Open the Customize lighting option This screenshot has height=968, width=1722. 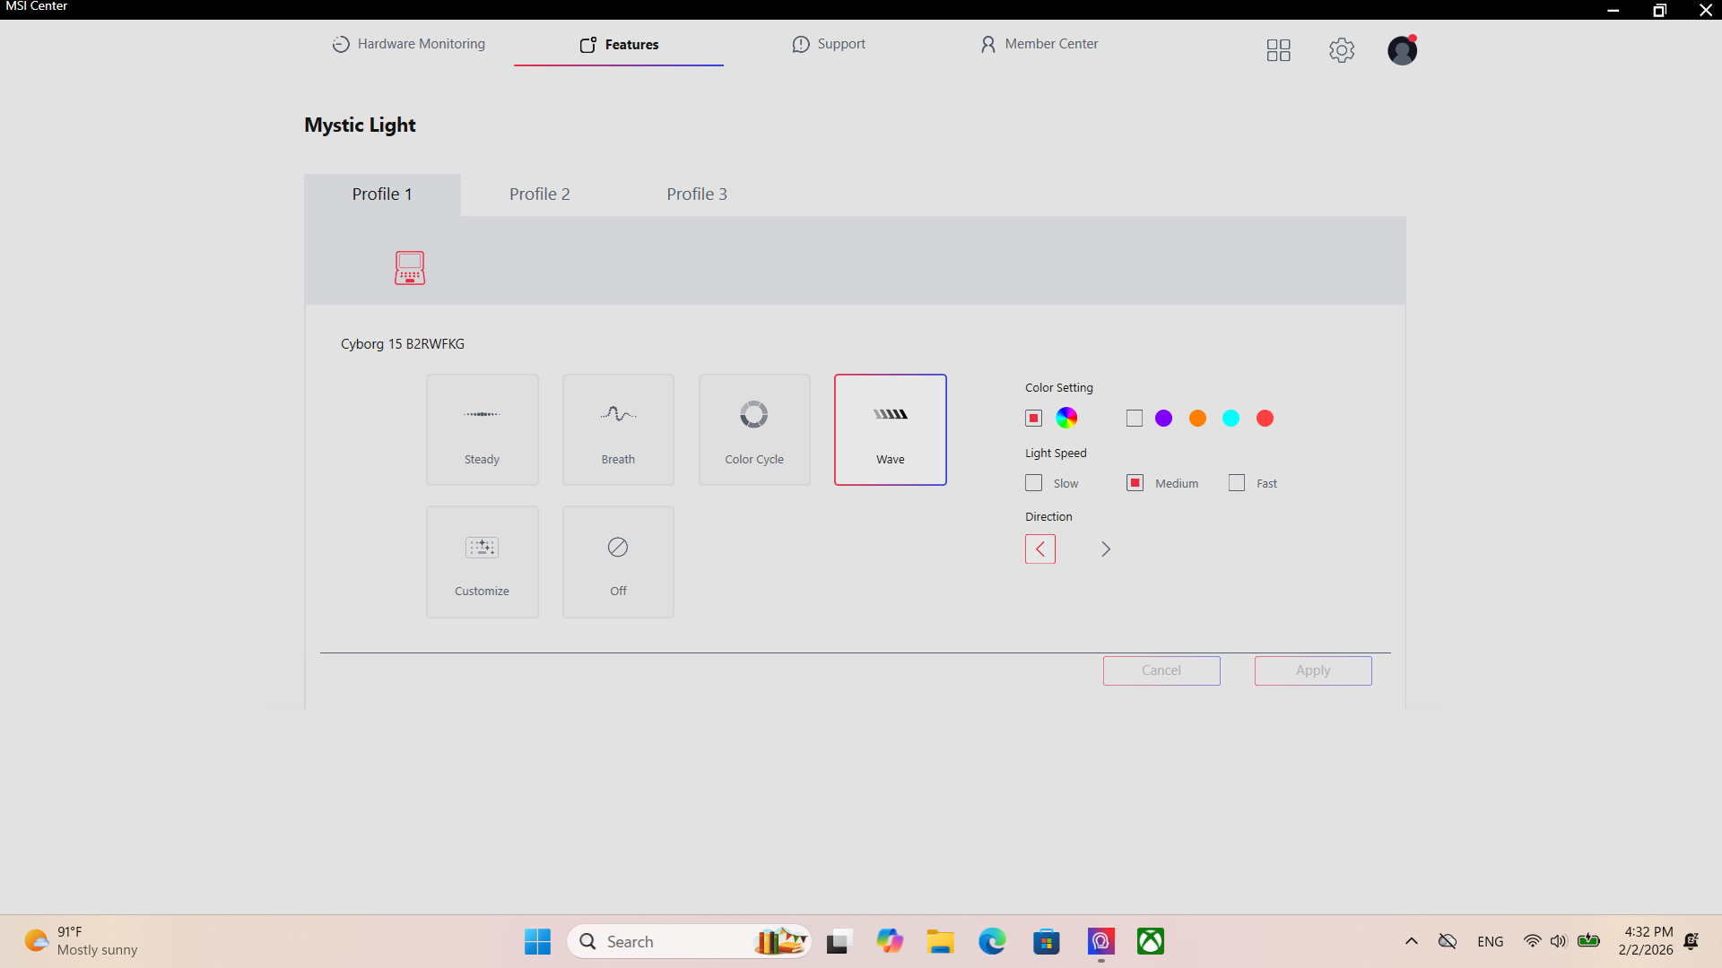click(482, 561)
